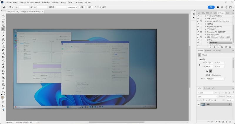The height and width of the screenshot is (124, 235).
Task: Select the Object Selection tool
Action: click(x=3, y=26)
